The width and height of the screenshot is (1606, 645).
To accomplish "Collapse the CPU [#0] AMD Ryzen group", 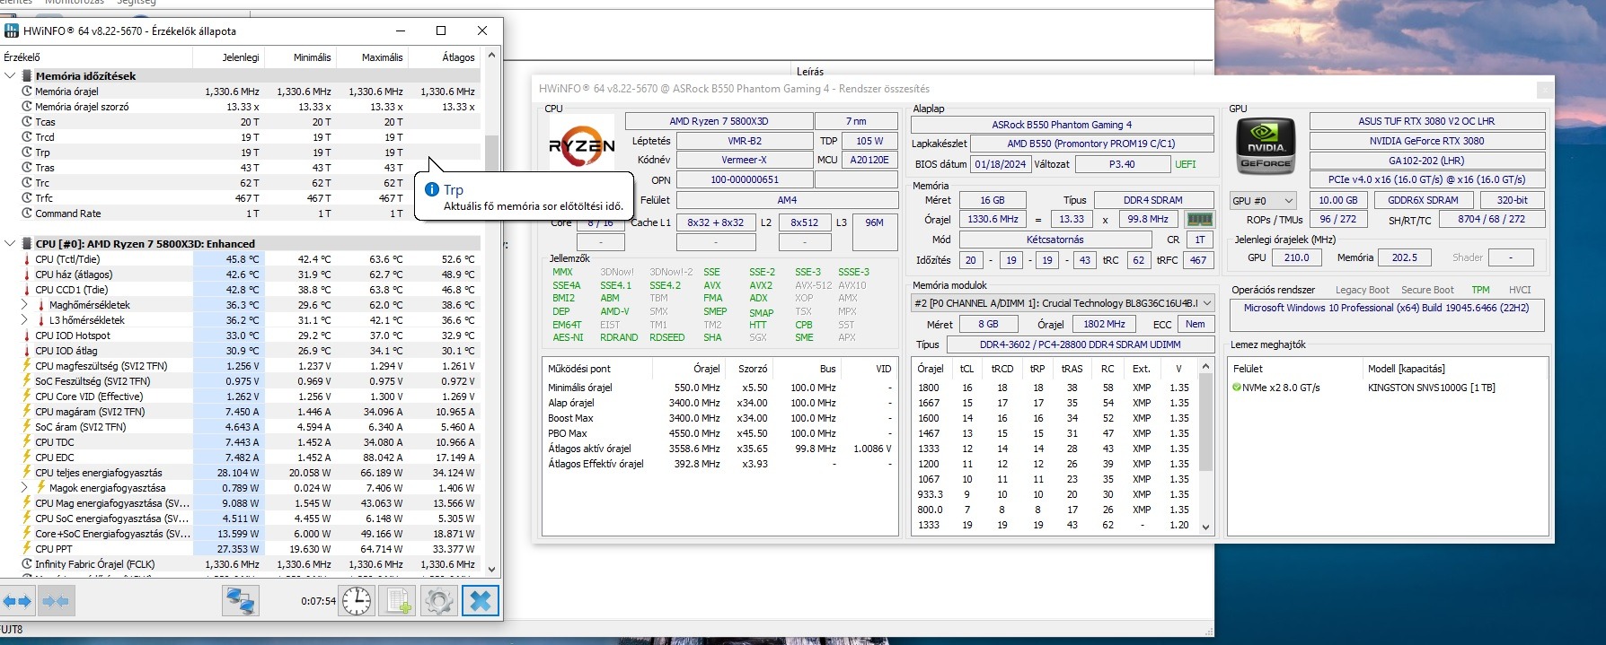I will 10,244.
